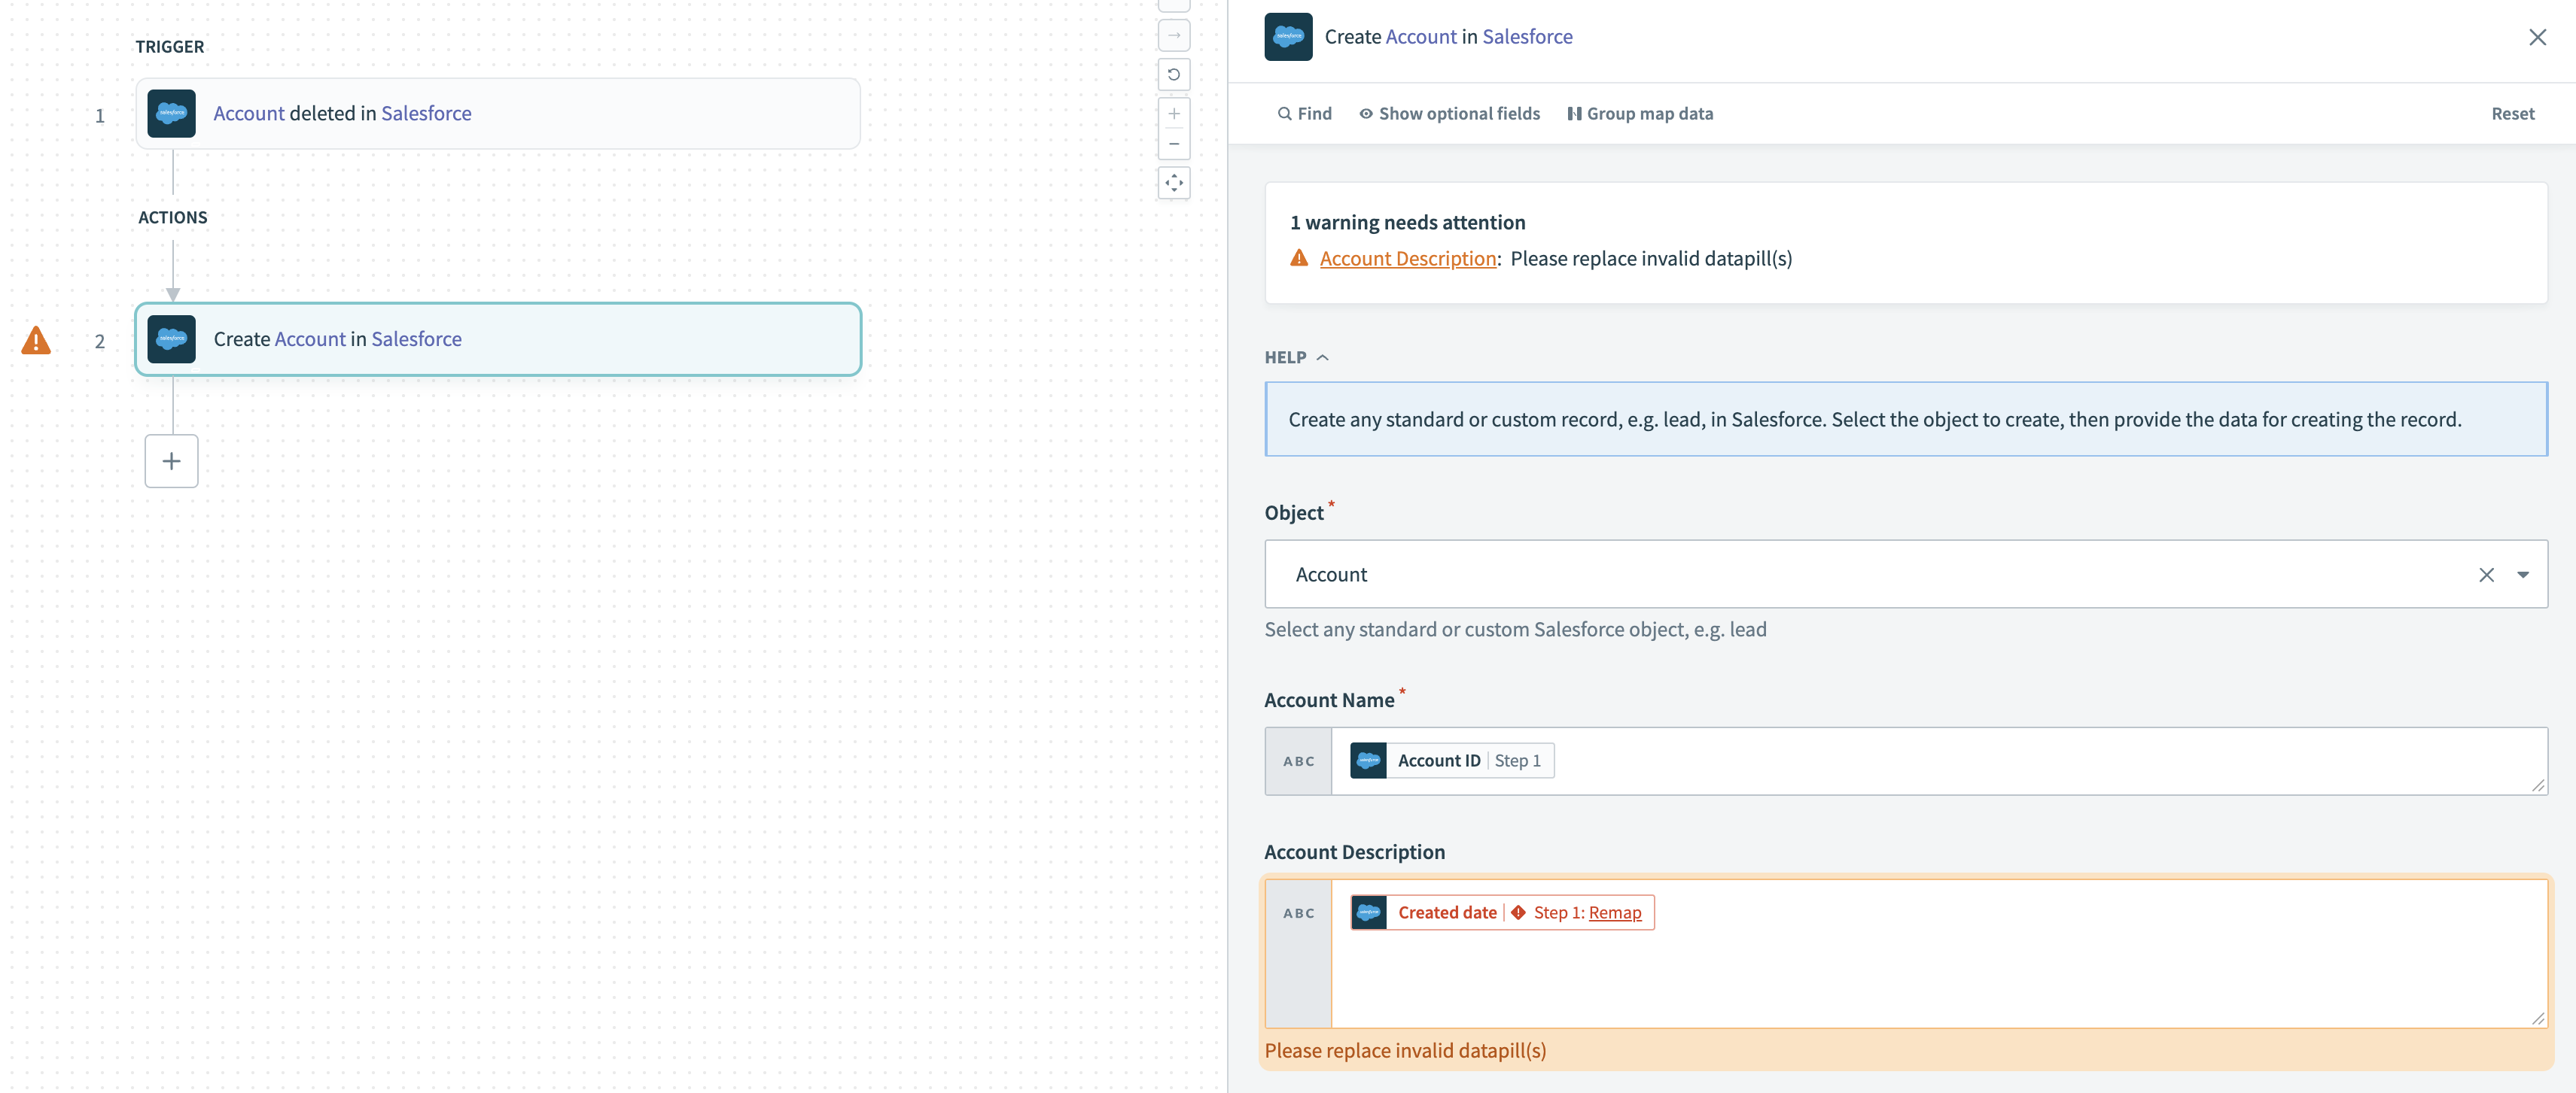Click the zoom out minus icon on canvas
The image size is (2576, 1093).
click(x=1174, y=144)
